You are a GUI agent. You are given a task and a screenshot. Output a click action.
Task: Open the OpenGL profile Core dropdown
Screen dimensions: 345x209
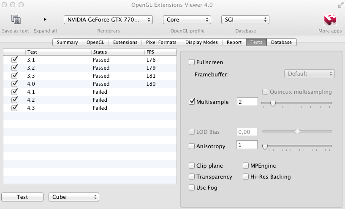click(187, 19)
